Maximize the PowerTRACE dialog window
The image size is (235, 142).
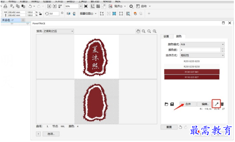tap(223, 23)
